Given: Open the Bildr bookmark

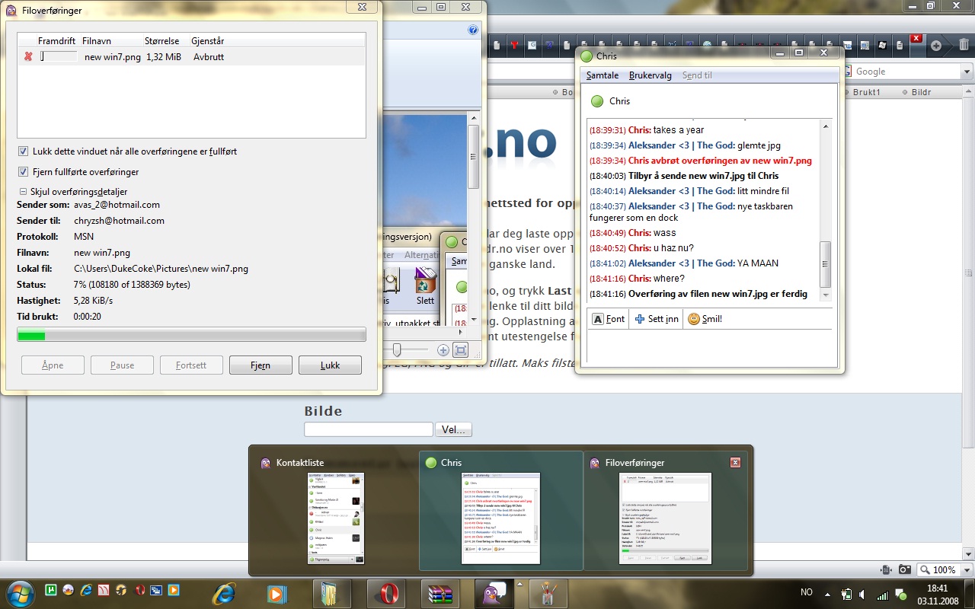Looking at the screenshot, I should tap(916, 92).
